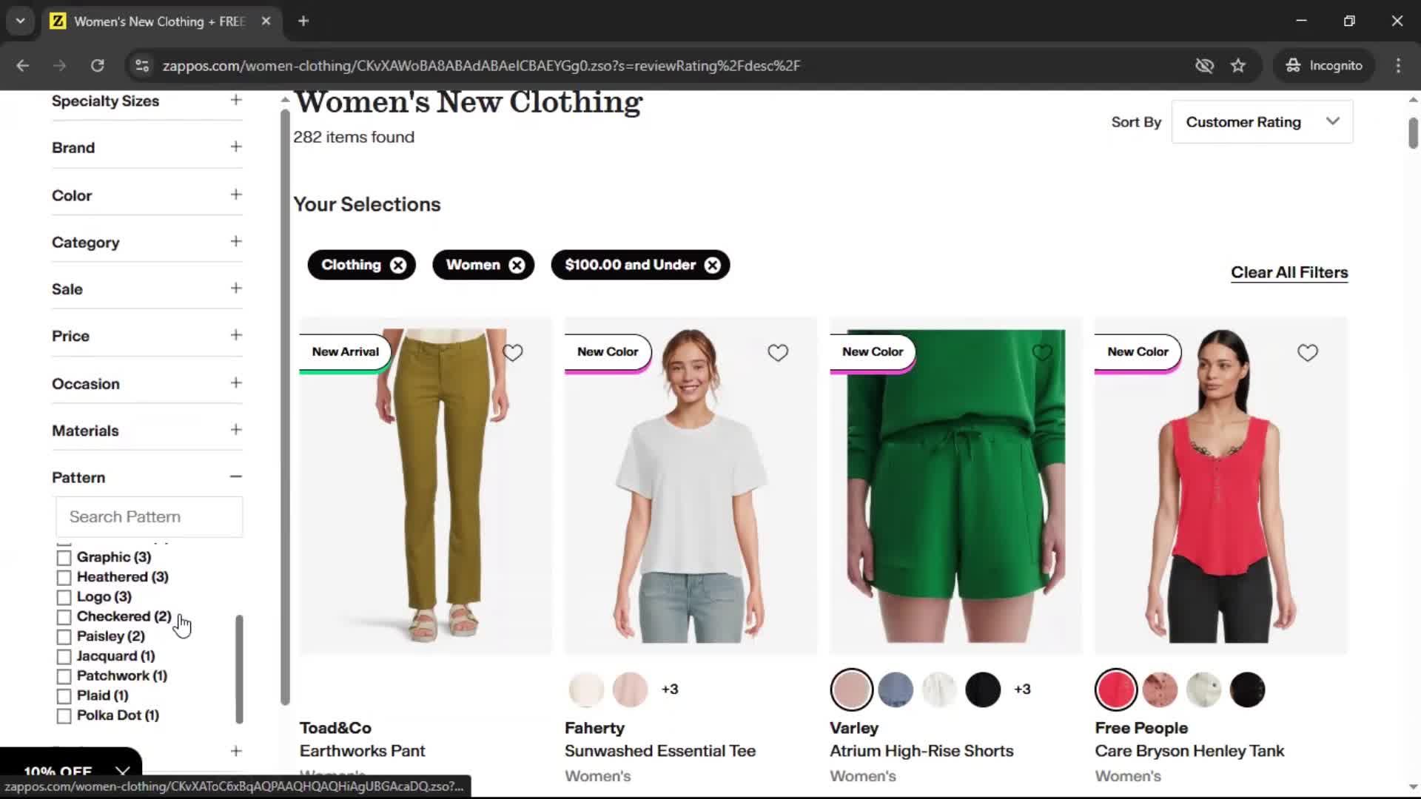Image resolution: width=1421 pixels, height=799 pixels.
Task: Go back to previous page
Action: 23,65
